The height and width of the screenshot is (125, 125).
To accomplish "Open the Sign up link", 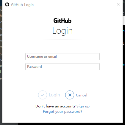I will (83, 106).
